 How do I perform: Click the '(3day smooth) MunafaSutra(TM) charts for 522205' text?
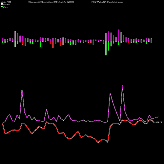point(51,2)
